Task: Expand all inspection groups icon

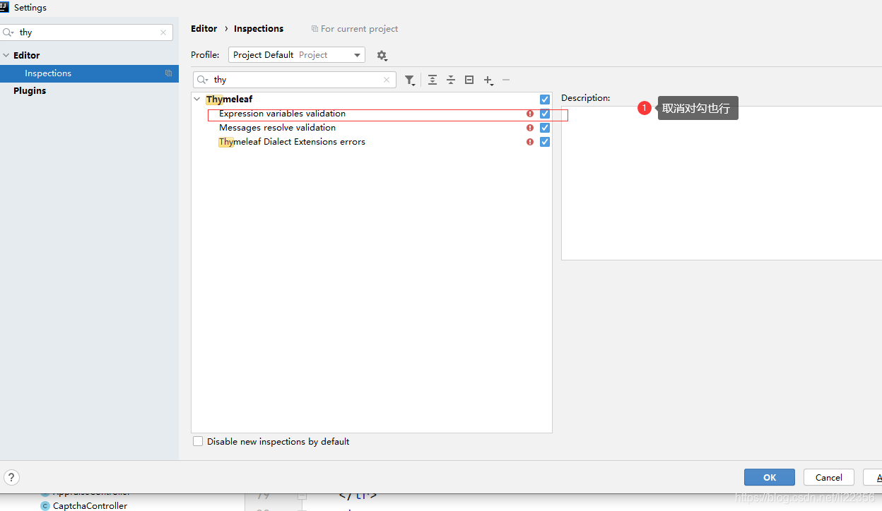Action: click(433, 80)
